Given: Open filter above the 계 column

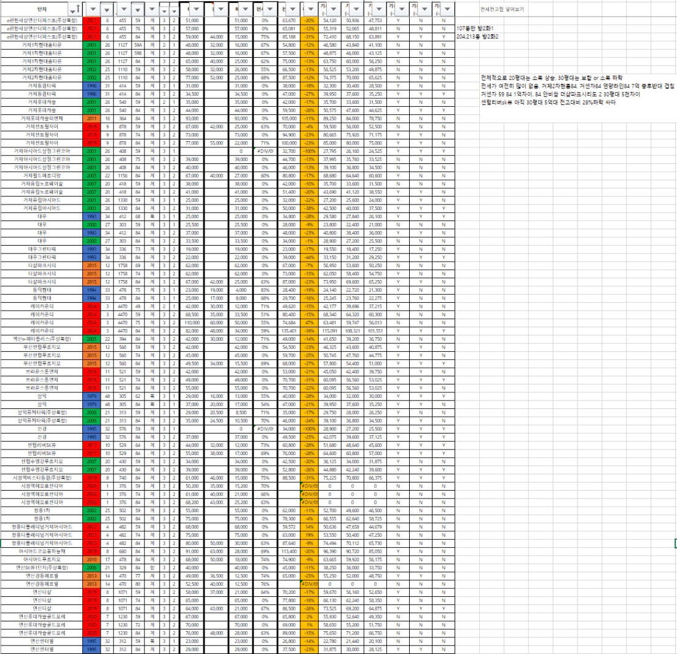Looking at the screenshot, I should click(152, 9).
